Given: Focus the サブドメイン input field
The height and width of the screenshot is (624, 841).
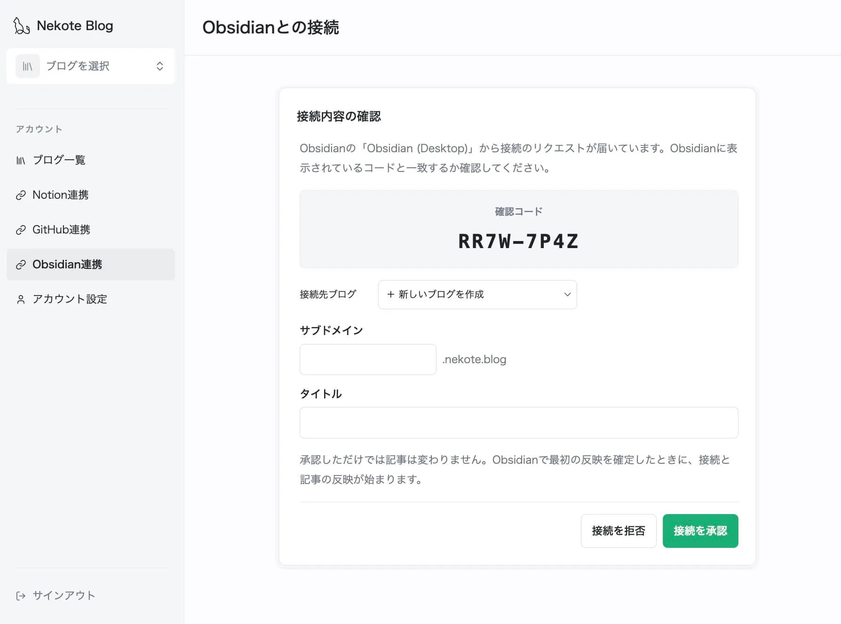Looking at the screenshot, I should 368,359.
